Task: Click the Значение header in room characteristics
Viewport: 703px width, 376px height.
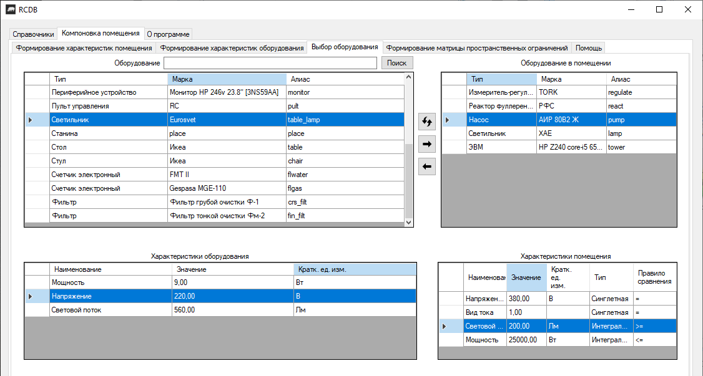Action: pyautogui.click(x=525, y=277)
